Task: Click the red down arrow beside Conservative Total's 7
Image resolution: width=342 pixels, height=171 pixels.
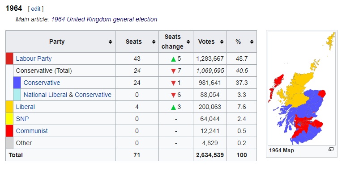Action: [x=173, y=71]
